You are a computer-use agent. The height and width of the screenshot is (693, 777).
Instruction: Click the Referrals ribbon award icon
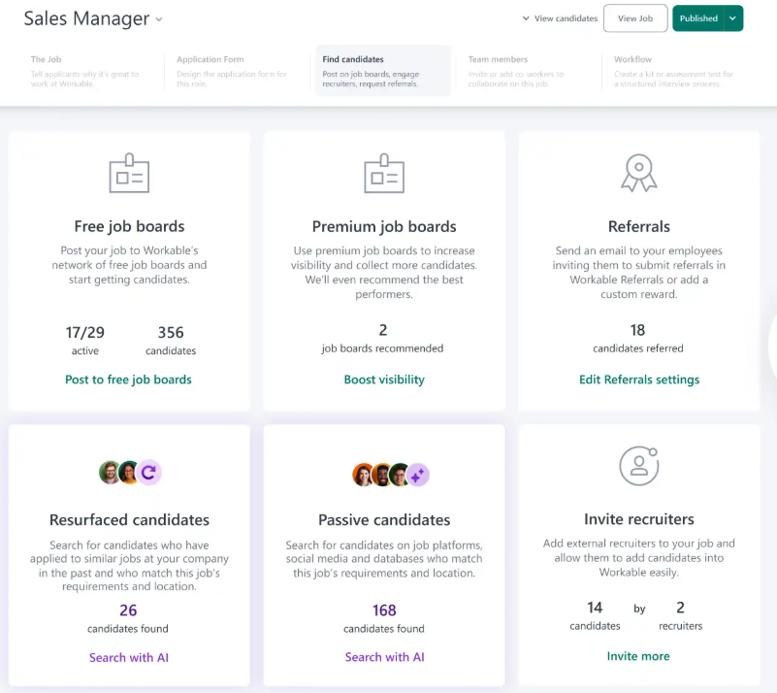pos(638,173)
